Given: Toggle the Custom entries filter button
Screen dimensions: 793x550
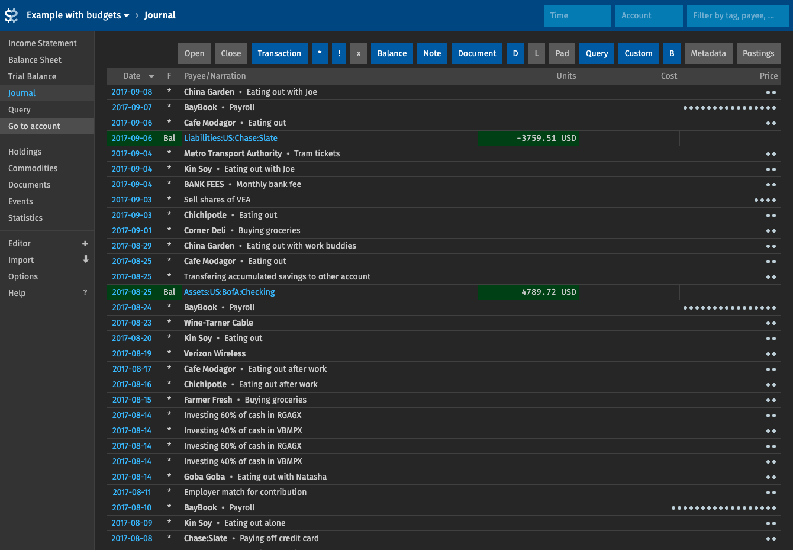Looking at the screenshot, I should (x=639, y=53).
